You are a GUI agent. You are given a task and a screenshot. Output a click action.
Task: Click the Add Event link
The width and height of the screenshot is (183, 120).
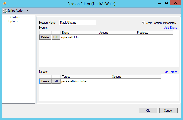[170, 28]
